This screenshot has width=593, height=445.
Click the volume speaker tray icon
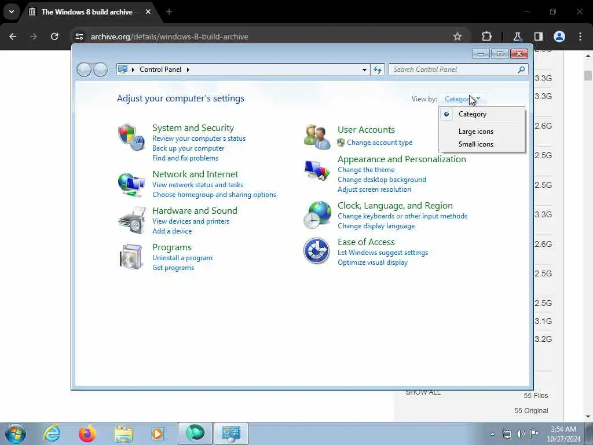521,434
